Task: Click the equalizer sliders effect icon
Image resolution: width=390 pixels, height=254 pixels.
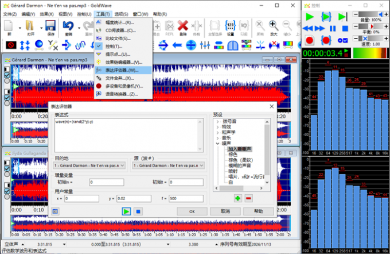Action: (205, 45)
